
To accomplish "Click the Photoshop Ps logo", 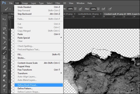I will coord(4,3).
